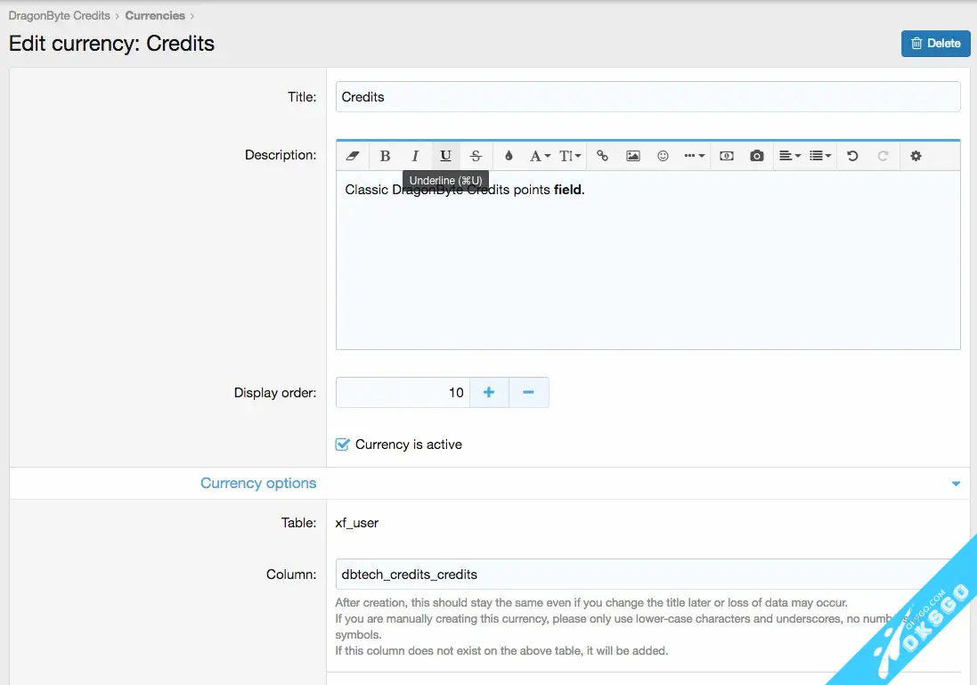Click the camera icon in the editor toolbar
977x685 pixels.
(x=756, y=156)
